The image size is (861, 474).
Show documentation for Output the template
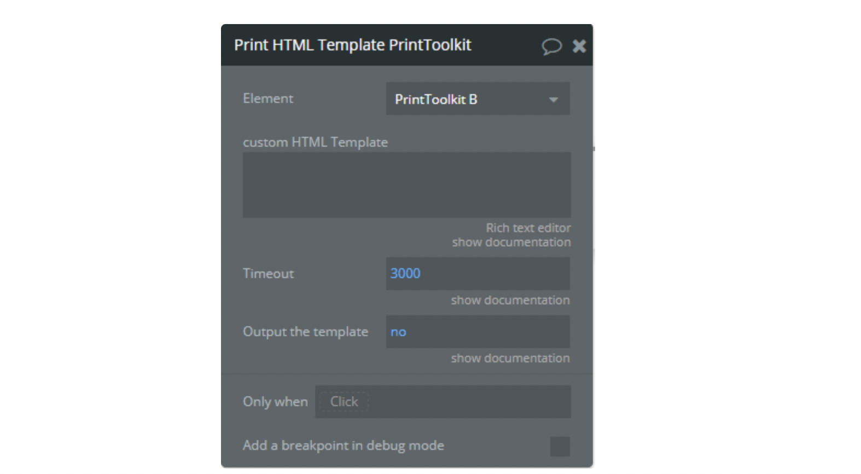pos(510,358)
